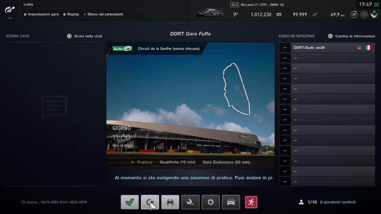
Task: Click the Gr.3 category badge
Action: click(235, 5)
